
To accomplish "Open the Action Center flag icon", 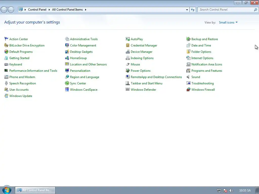I will tap(6, 39).
